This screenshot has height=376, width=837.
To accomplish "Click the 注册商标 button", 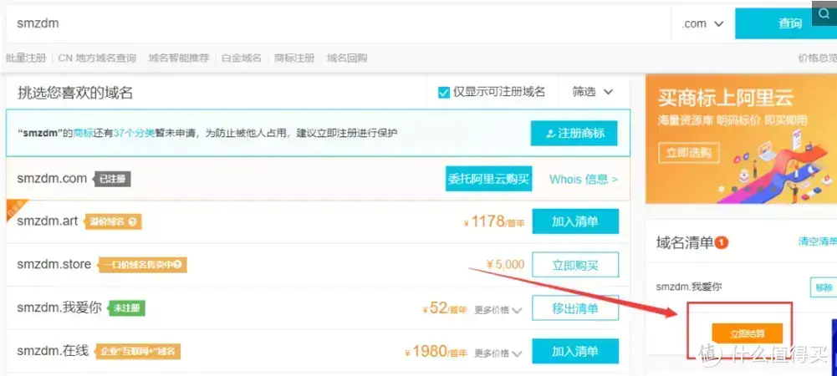I will pos(574,134).
